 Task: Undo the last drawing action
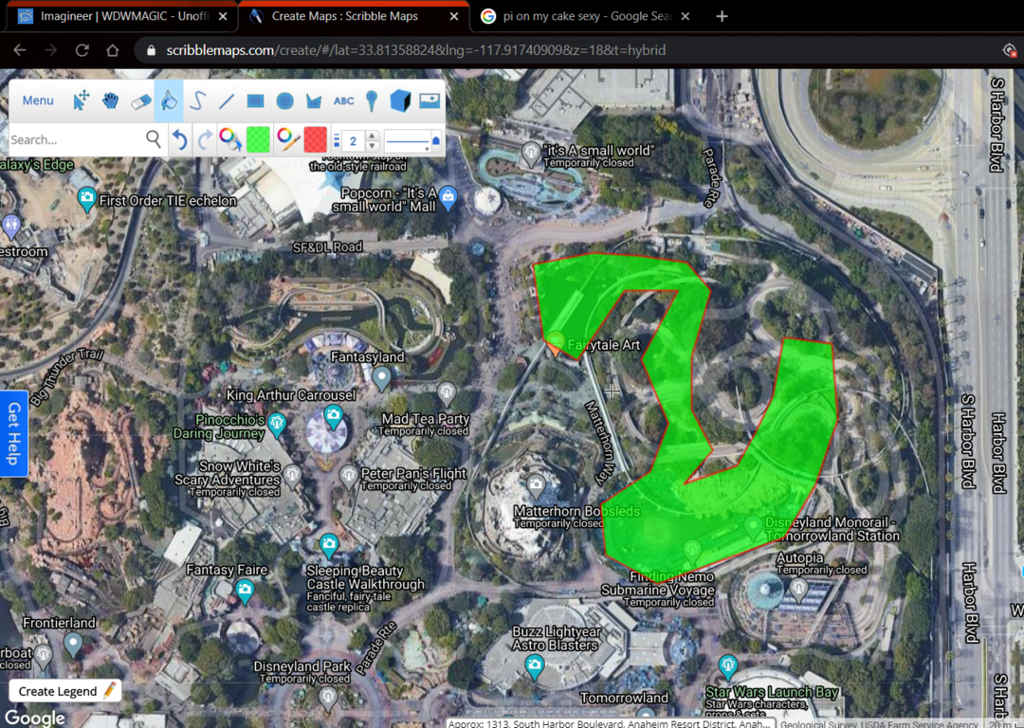tap(179, 140)
